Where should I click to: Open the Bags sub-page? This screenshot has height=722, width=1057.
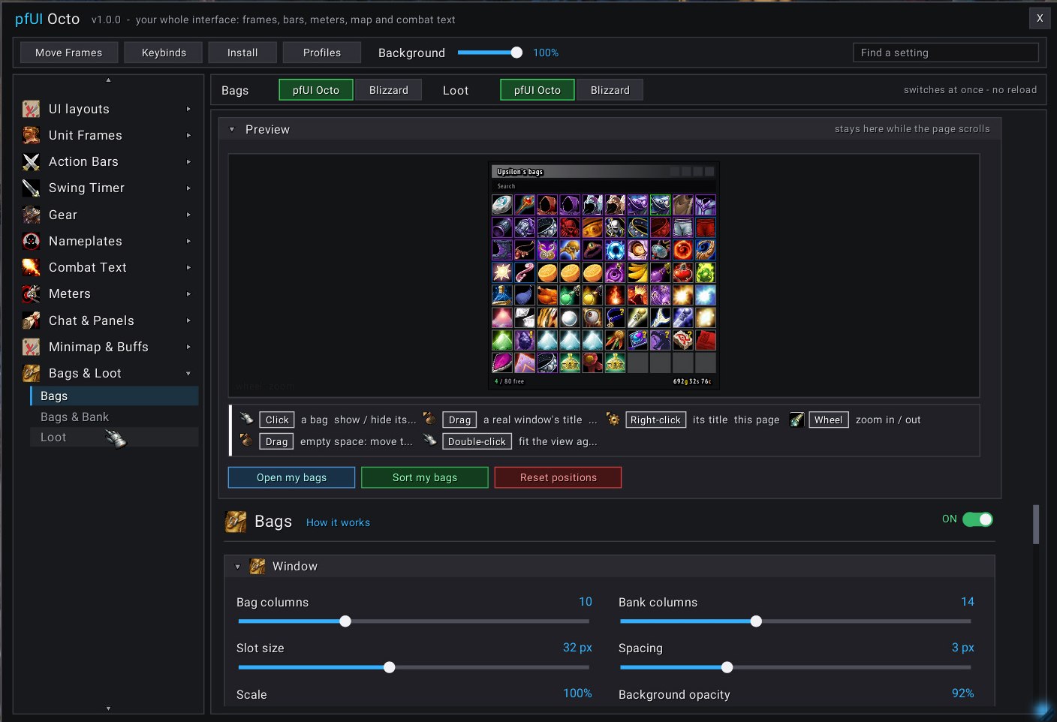[x=114, y=396]
